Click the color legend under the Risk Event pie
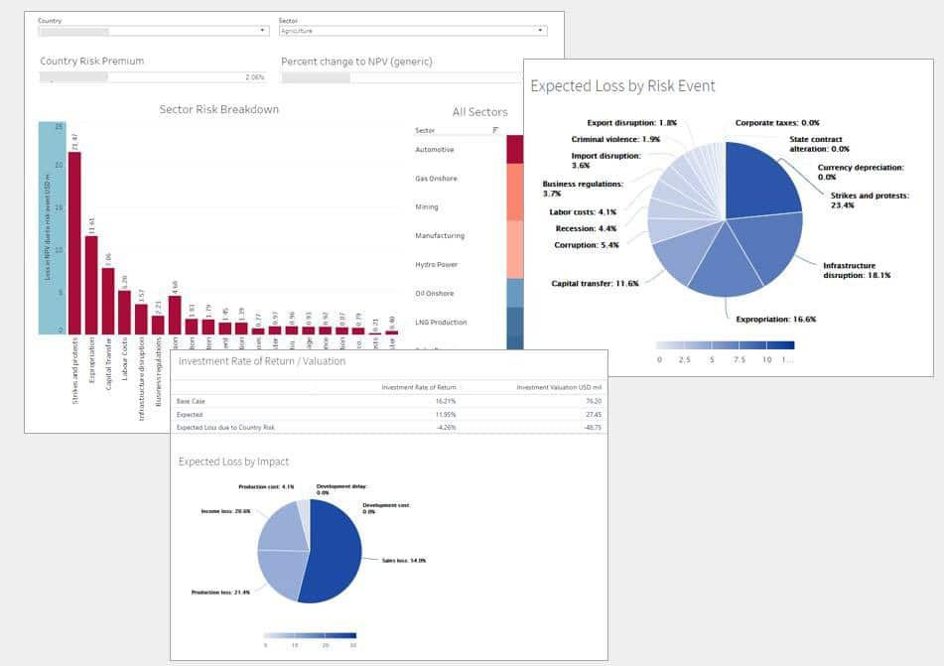 pos(725,345)
